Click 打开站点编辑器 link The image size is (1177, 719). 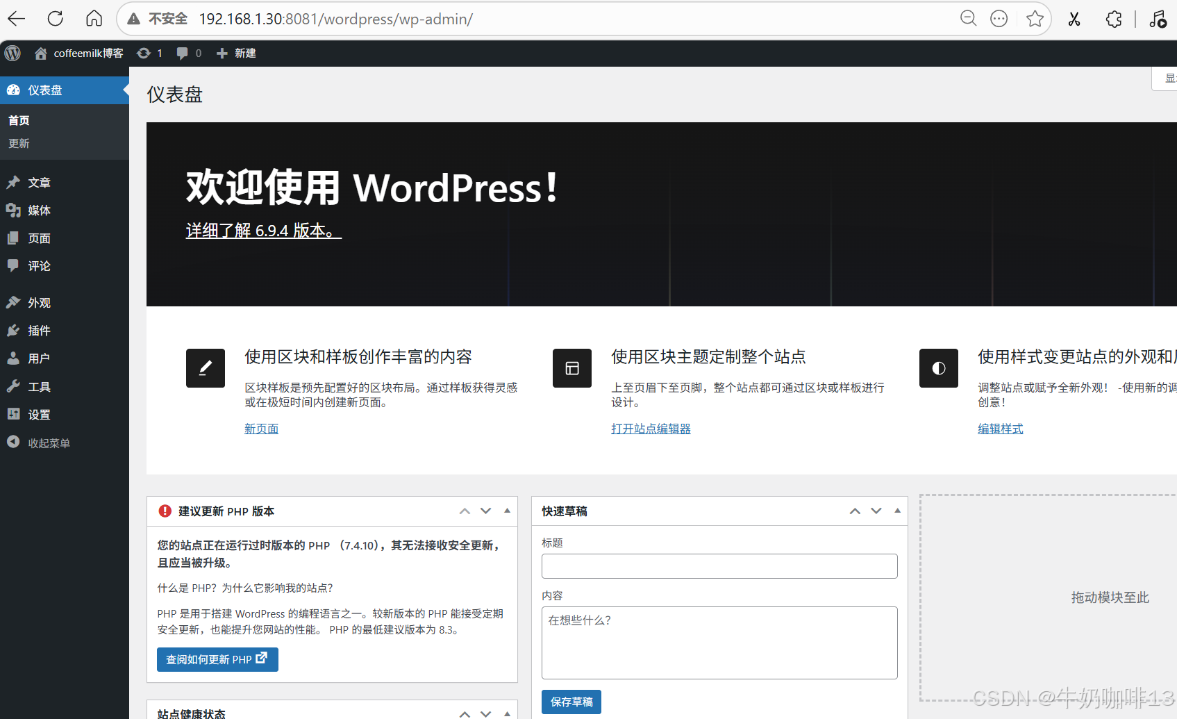click(651, 429)
